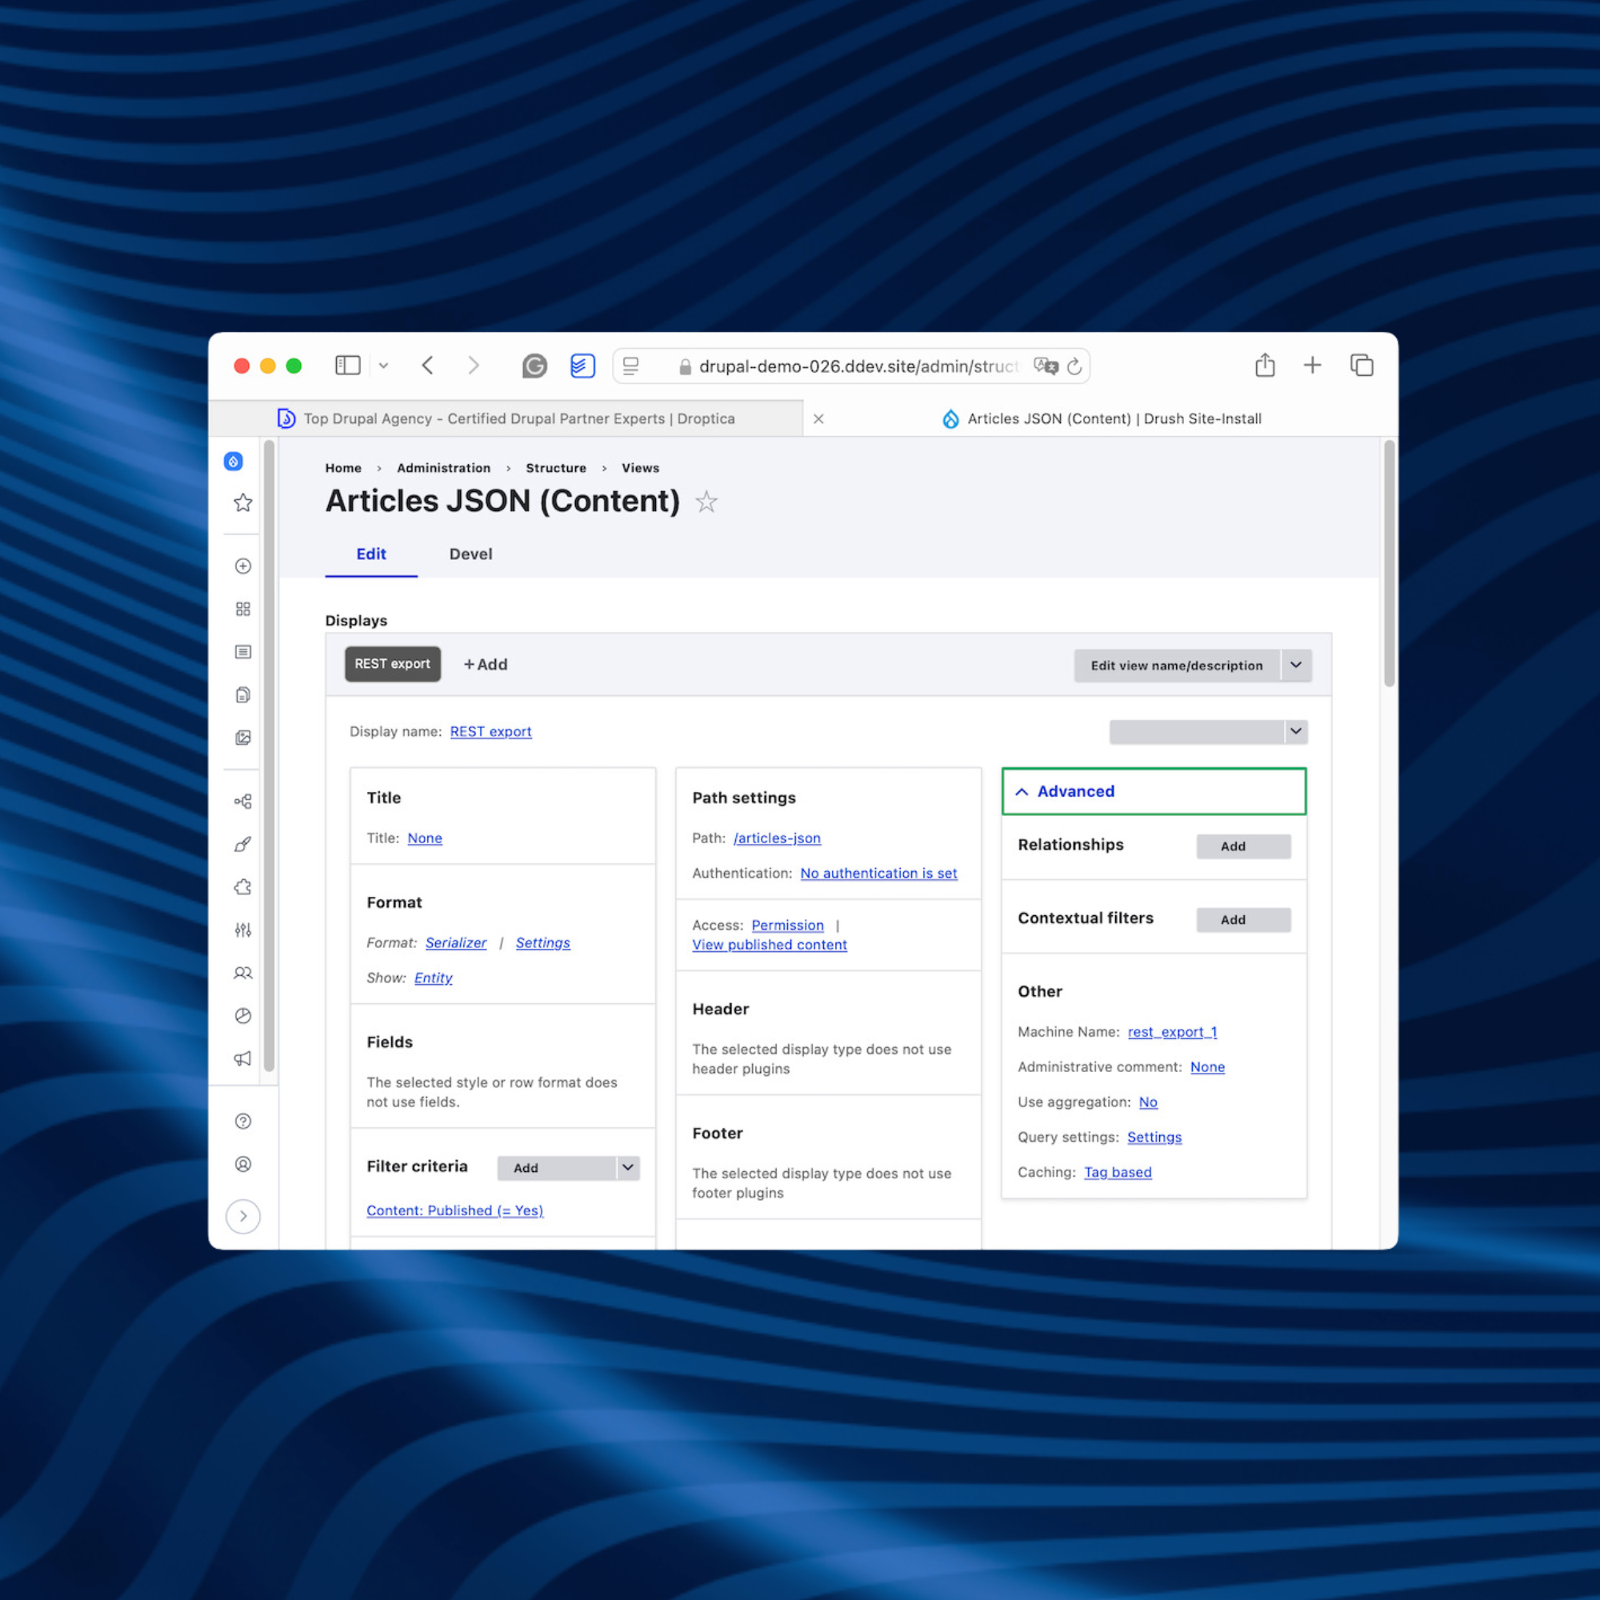Expand the Filter criteria Add dropdown

point(627,1168)
